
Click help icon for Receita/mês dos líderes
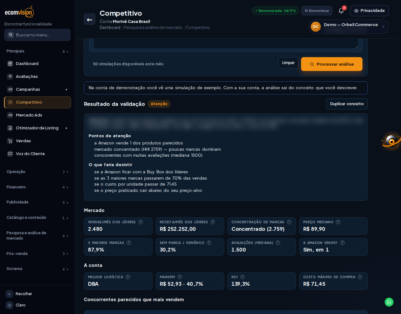[213, 222]
